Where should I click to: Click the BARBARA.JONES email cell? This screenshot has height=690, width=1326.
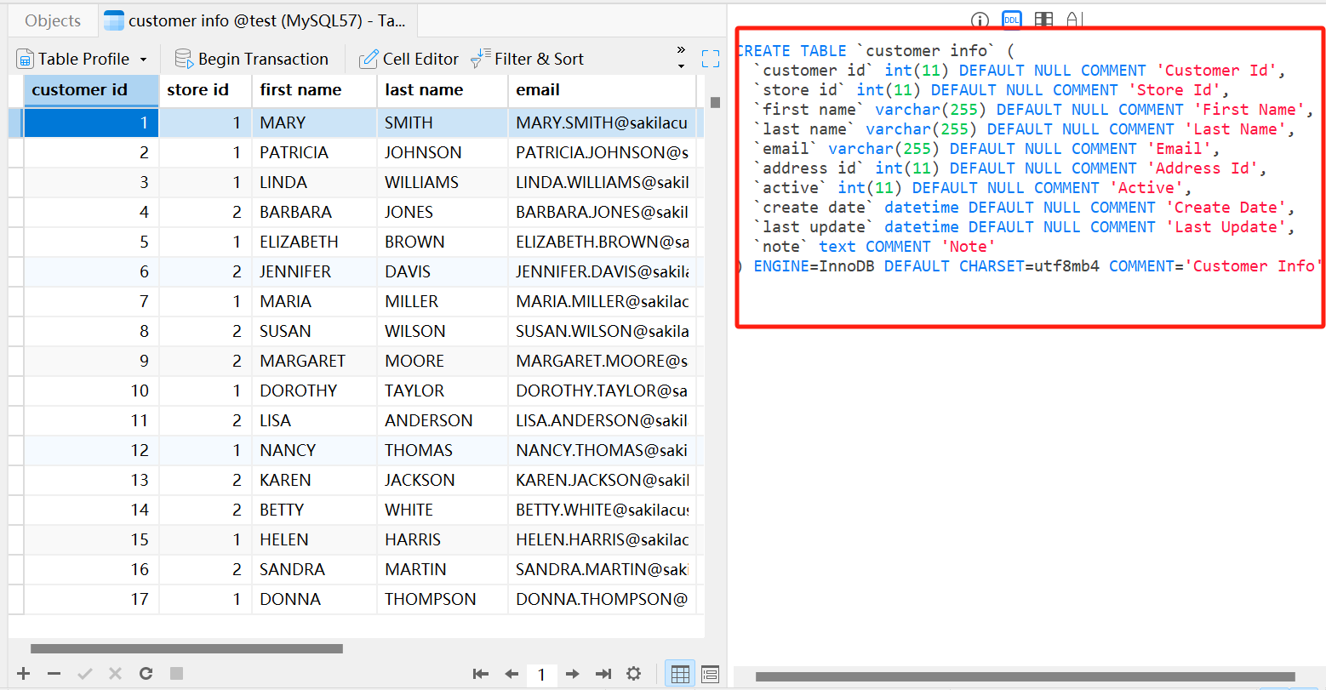pos(602,212)
